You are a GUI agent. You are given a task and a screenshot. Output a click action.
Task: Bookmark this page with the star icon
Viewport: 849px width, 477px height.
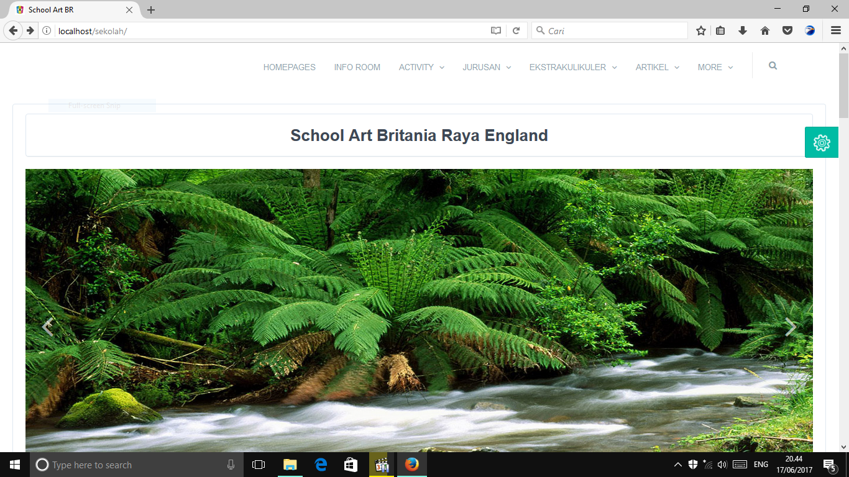tap(701, 30)
